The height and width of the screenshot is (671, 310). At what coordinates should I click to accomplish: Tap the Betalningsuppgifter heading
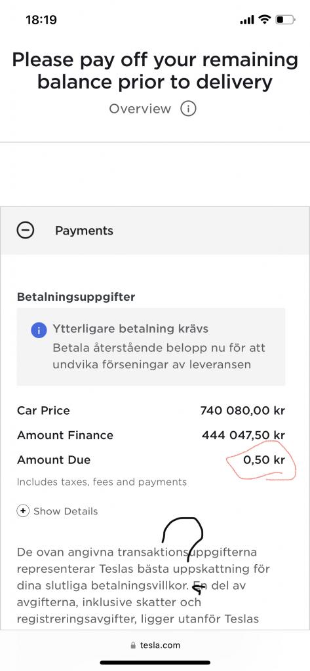76,297
